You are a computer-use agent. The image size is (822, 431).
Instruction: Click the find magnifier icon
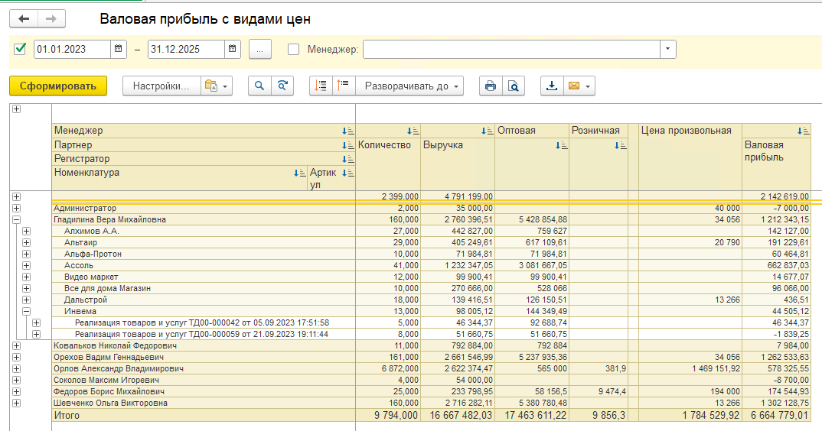click(260, 86)
